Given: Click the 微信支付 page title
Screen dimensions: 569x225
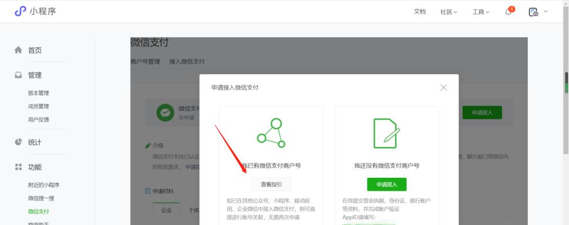Looking at the screenshot, I should pos(149,42).
